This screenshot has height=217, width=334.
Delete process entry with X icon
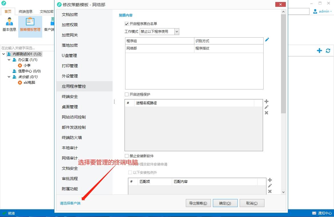click(266, 113)
